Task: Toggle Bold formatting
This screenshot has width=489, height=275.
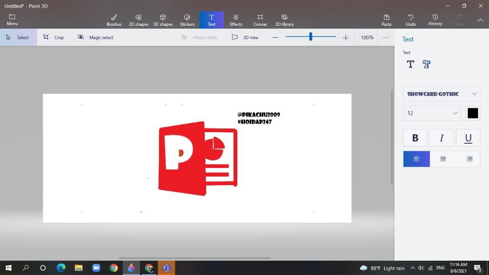Action: point(415,138)
